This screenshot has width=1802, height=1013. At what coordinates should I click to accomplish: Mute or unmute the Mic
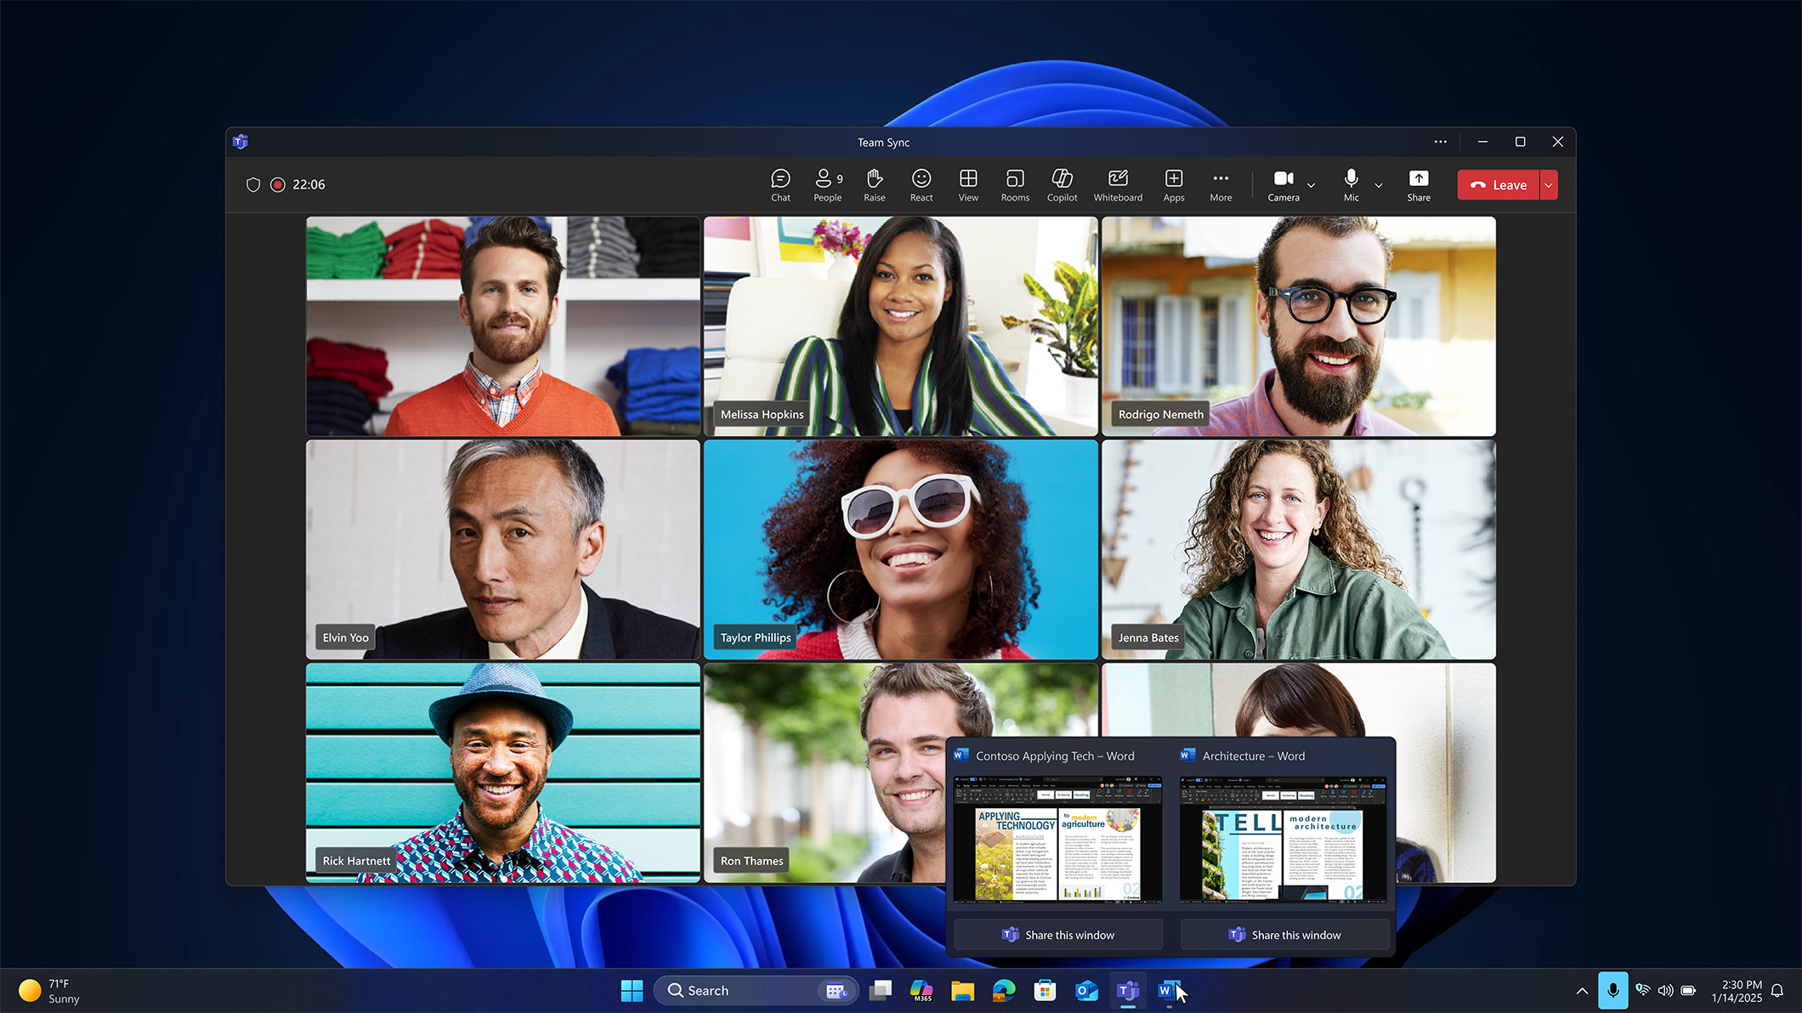1351,184
